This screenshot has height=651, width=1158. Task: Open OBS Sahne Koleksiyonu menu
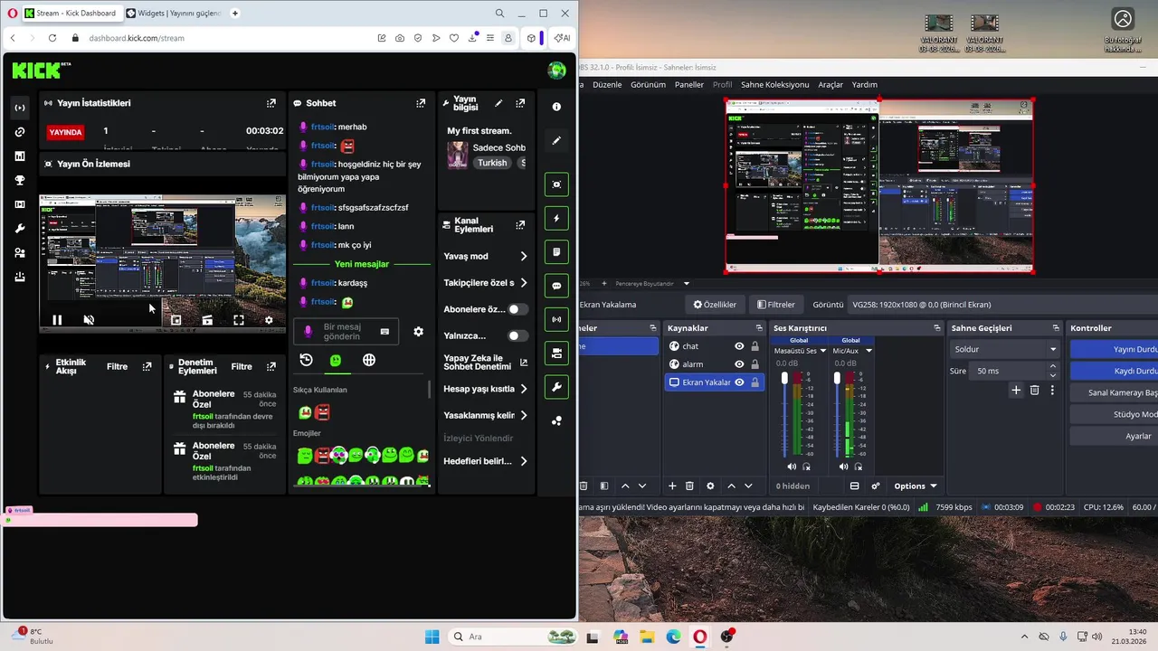(774, 85)
